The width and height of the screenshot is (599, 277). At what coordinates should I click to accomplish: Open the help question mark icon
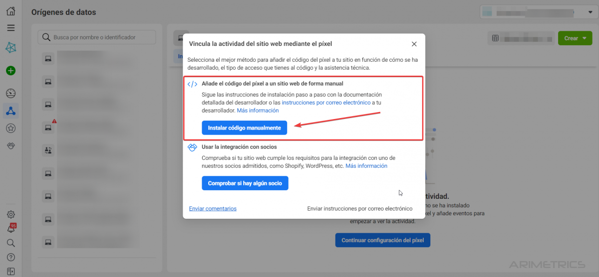[x=10, y=258]
